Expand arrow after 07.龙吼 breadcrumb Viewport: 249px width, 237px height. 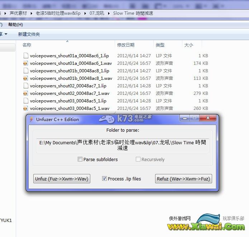click(109, 13)
